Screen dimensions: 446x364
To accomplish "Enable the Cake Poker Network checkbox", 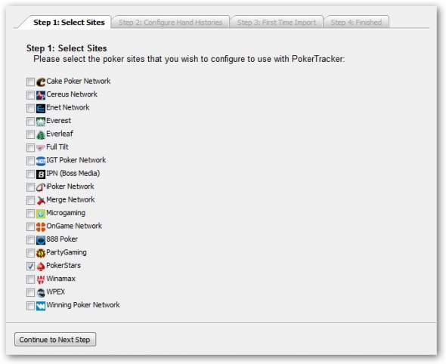I will pos(30,82).
